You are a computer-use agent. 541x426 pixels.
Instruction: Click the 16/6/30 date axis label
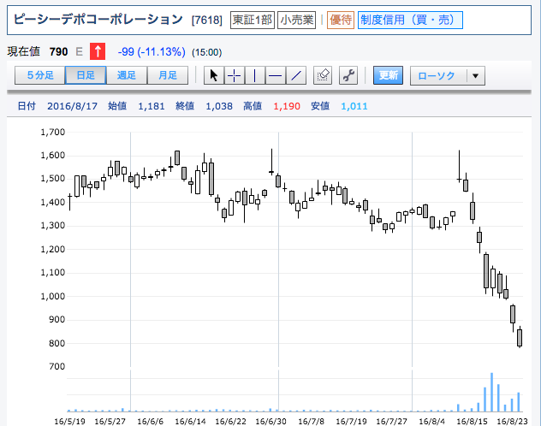(x=270, y=421)
